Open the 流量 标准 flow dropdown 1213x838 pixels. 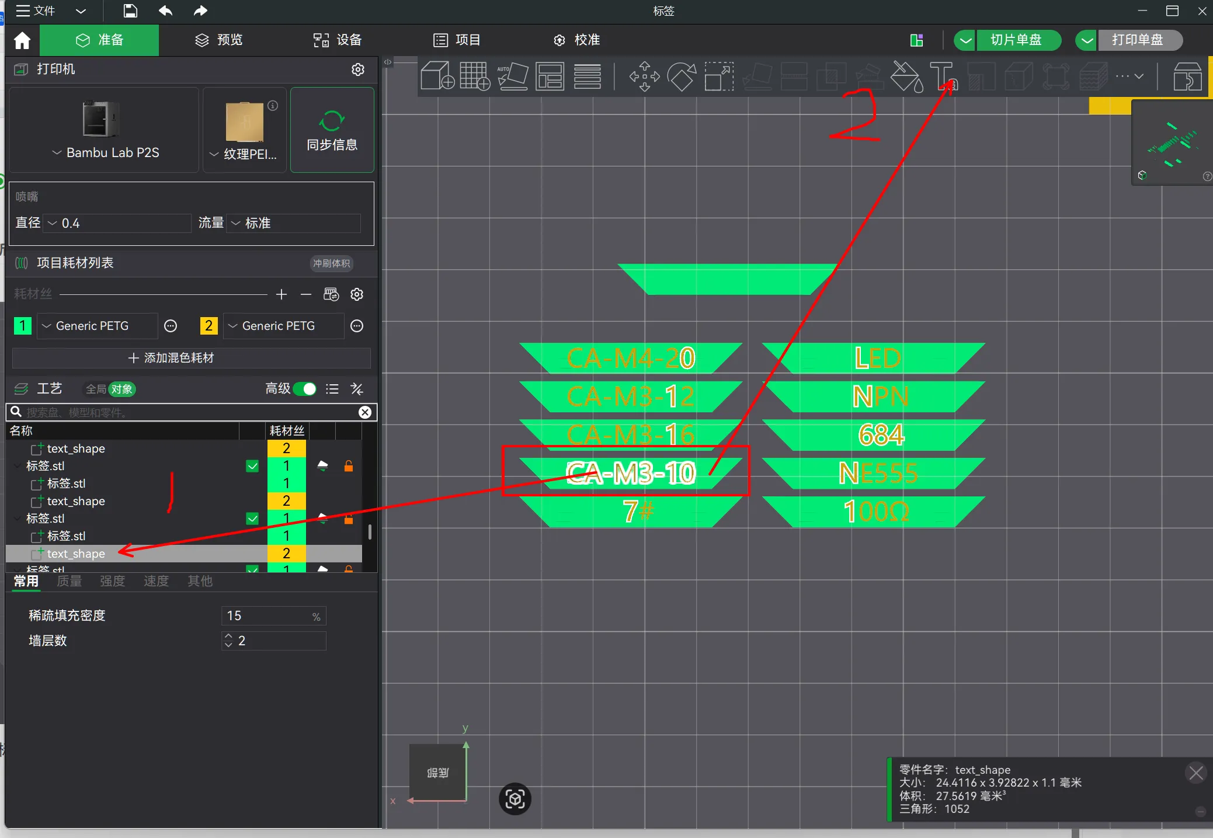[294, 223]
